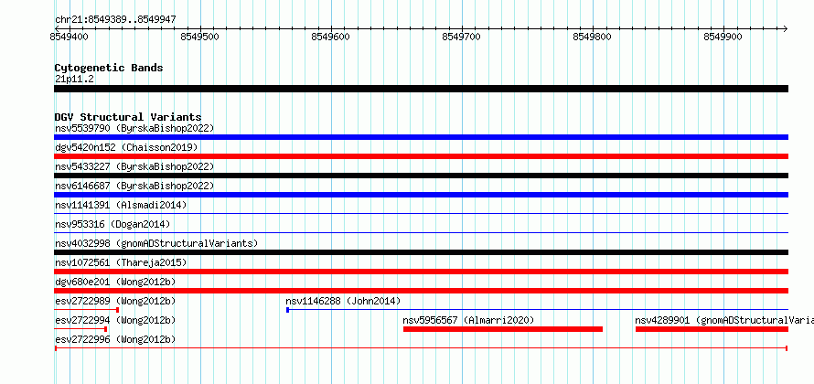Viewport: 814px width, 384px height.
Task: Click the 8549500 ruler tick label
Action: (x=200, y=37)
